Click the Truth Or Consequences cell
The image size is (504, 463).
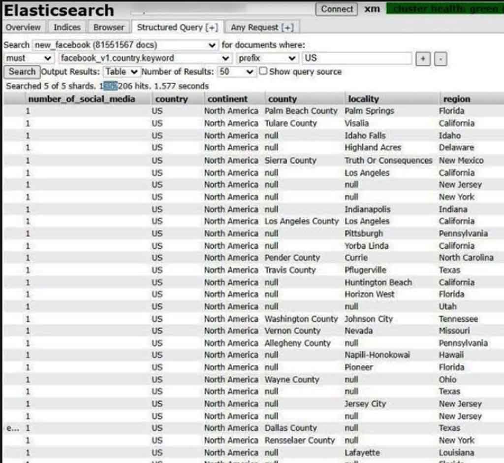388,160
